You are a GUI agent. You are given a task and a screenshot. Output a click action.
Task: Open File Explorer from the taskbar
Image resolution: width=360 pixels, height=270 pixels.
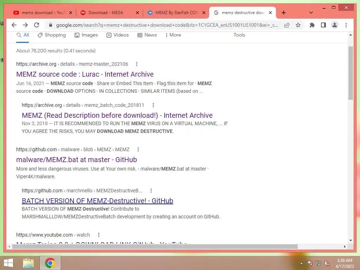(x=28, y=263)
